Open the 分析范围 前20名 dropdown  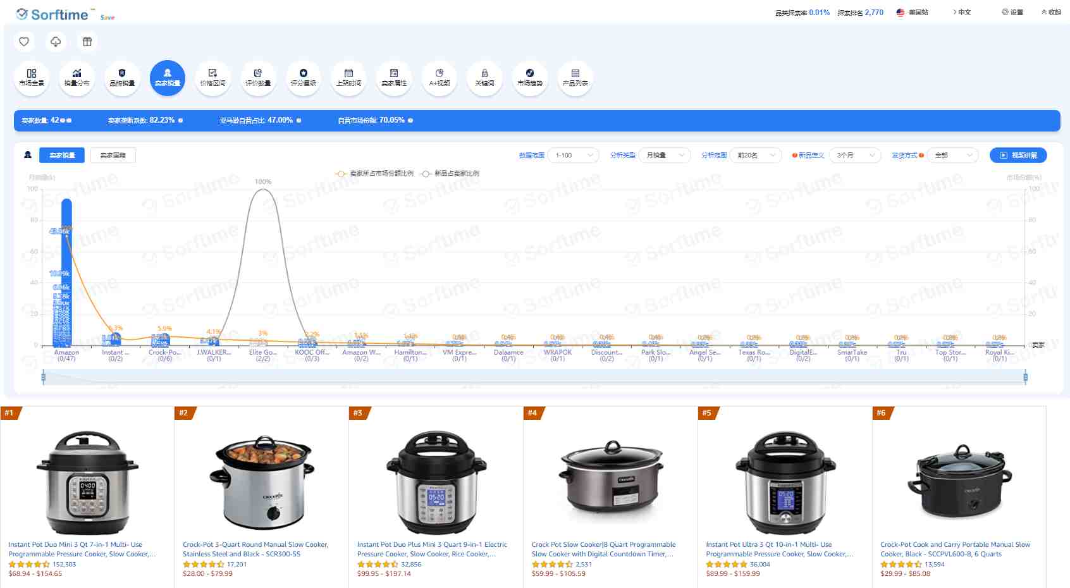tap(756, 156)
